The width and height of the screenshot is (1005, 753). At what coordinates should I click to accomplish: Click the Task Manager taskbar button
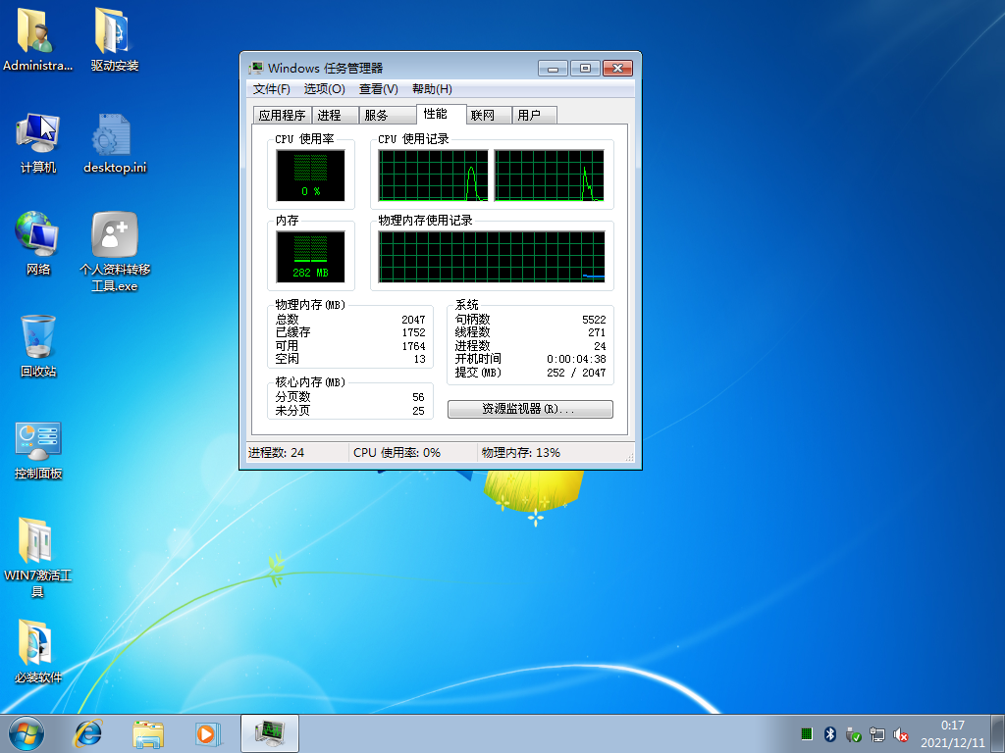click(x=270, y=733)
